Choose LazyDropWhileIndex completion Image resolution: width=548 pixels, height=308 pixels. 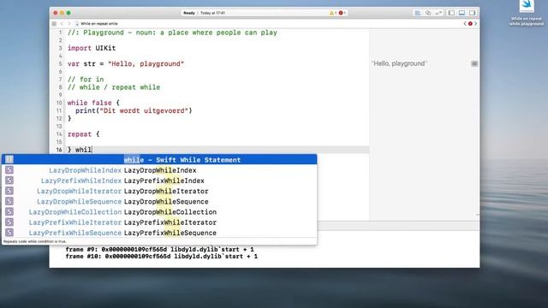tap(159, 170)
